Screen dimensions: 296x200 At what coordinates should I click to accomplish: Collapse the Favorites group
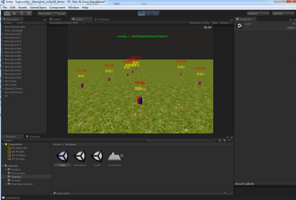3,145
